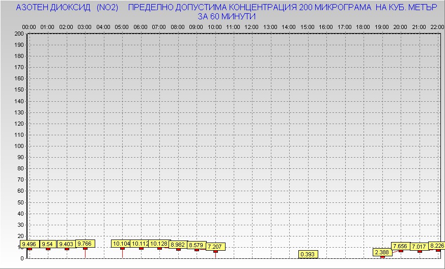Click the 9.766 data point label
Image resolution: width=445 pixels, height=269 pixels.
(x=85, y=244)
